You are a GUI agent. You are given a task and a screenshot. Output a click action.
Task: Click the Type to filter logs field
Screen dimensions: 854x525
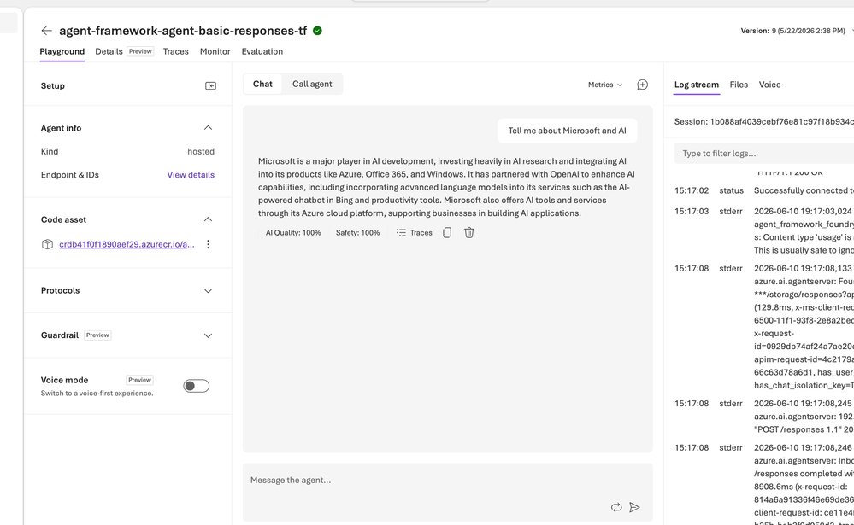click(x=764, y=154)
